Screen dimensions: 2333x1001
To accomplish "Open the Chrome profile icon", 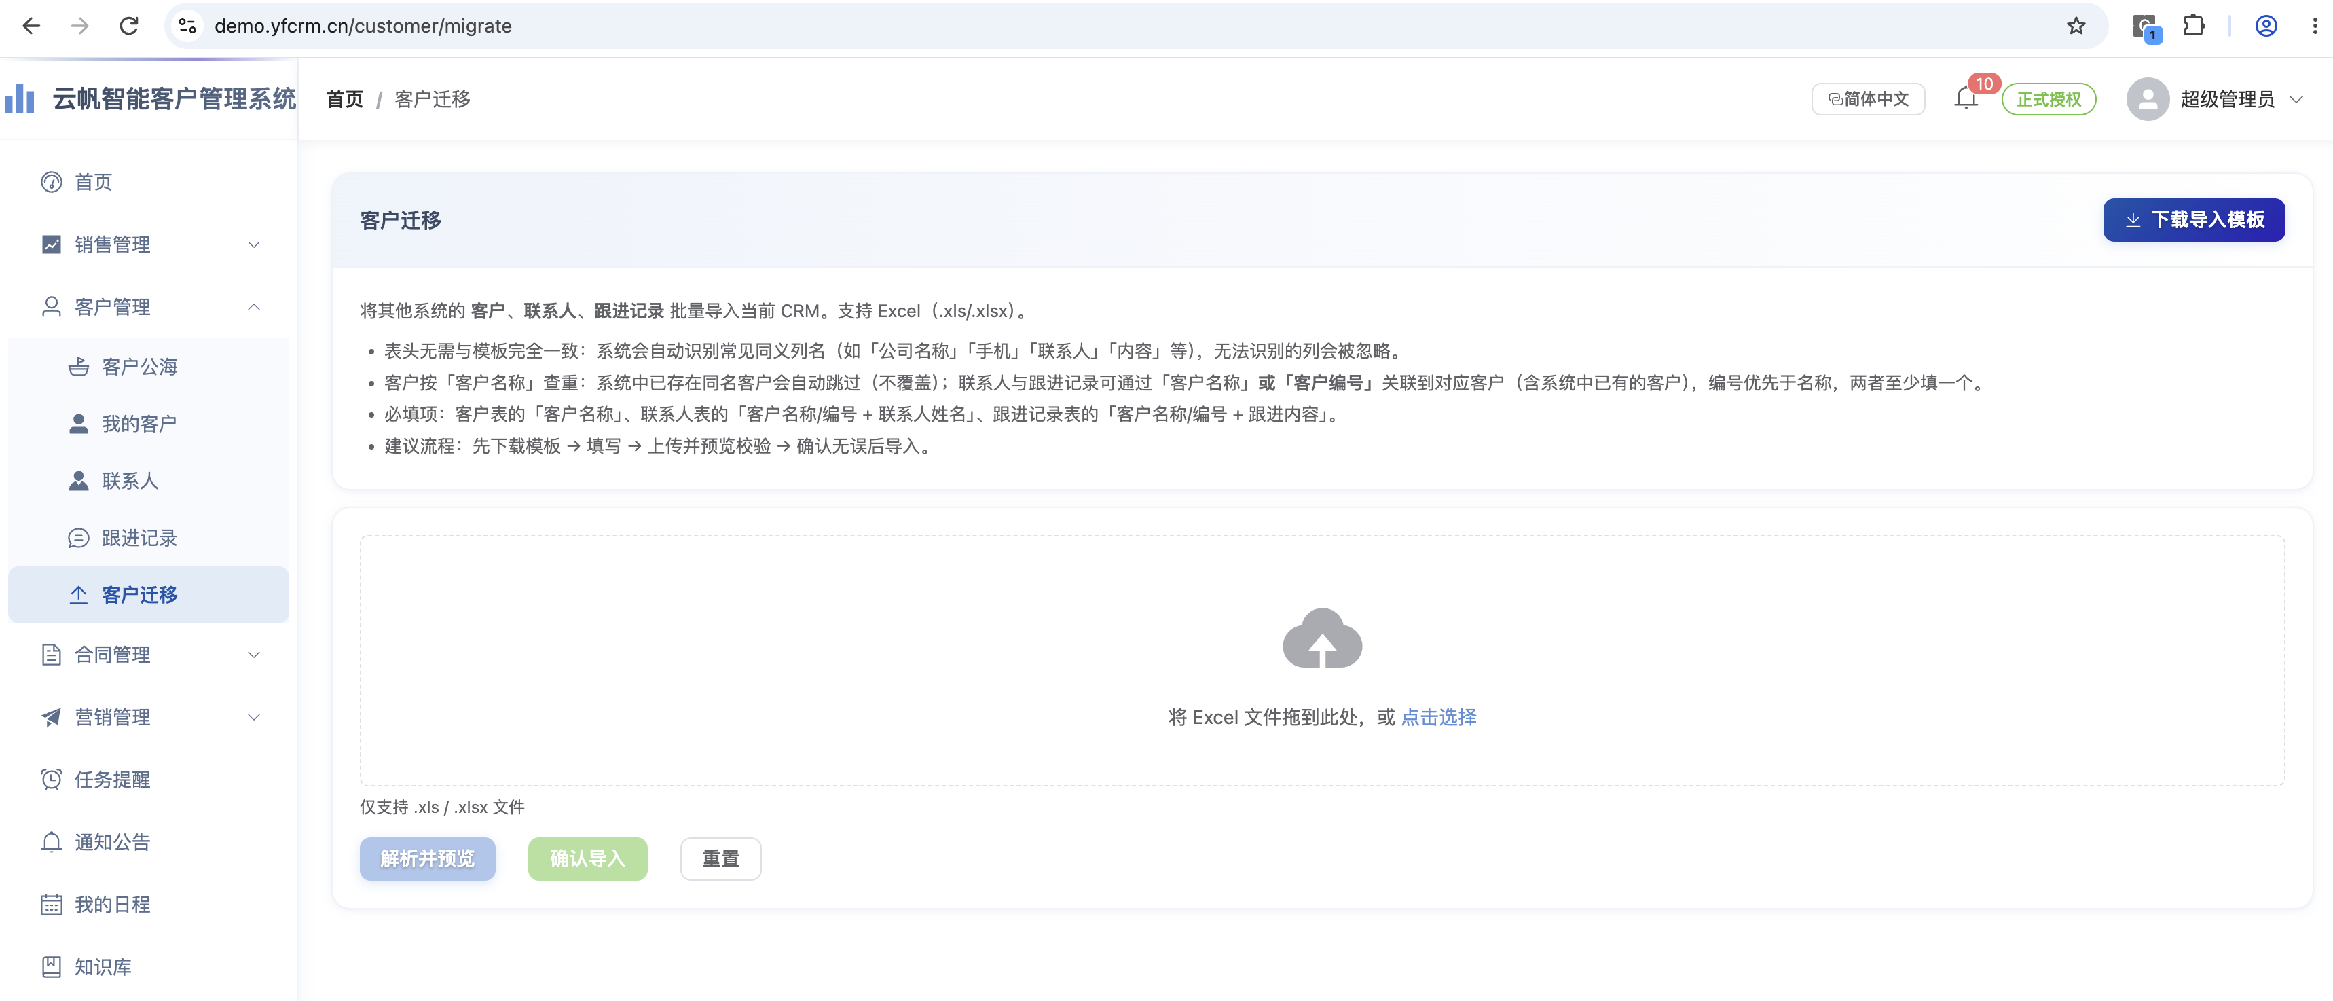I will (x=2266, y=26).
